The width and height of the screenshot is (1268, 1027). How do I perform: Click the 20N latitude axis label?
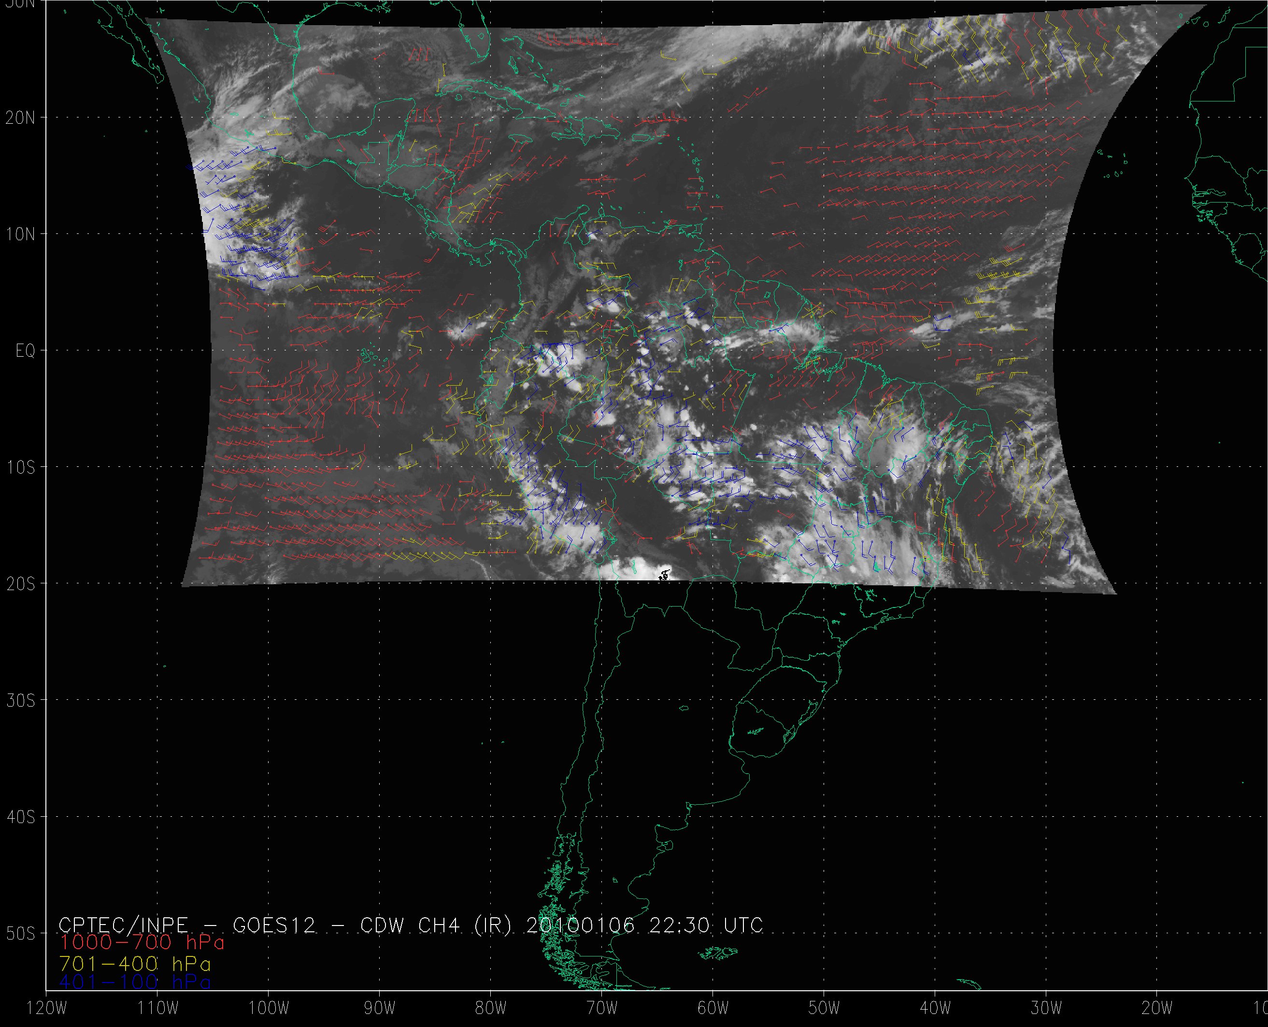click(x=20, y=118)
